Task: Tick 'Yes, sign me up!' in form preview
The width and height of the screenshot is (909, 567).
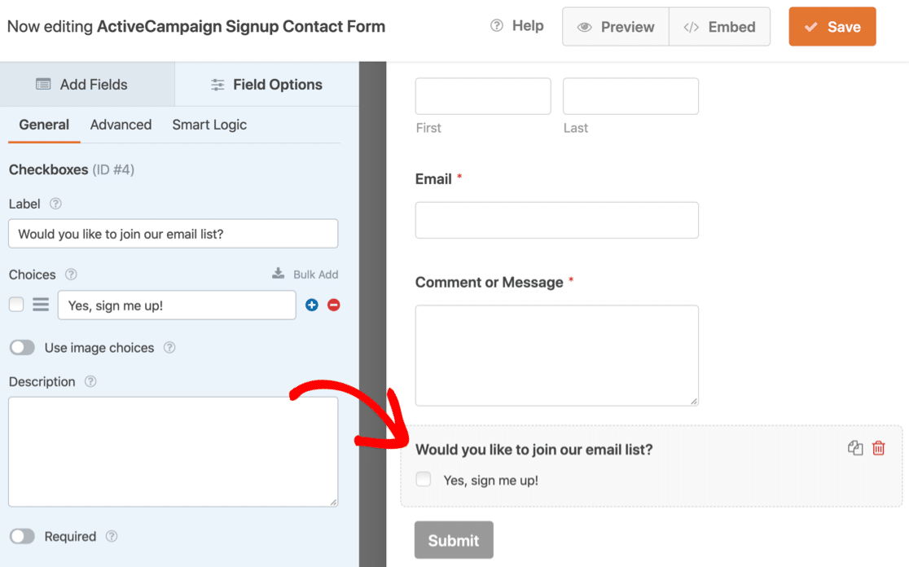Action: (x=424, y=480)
